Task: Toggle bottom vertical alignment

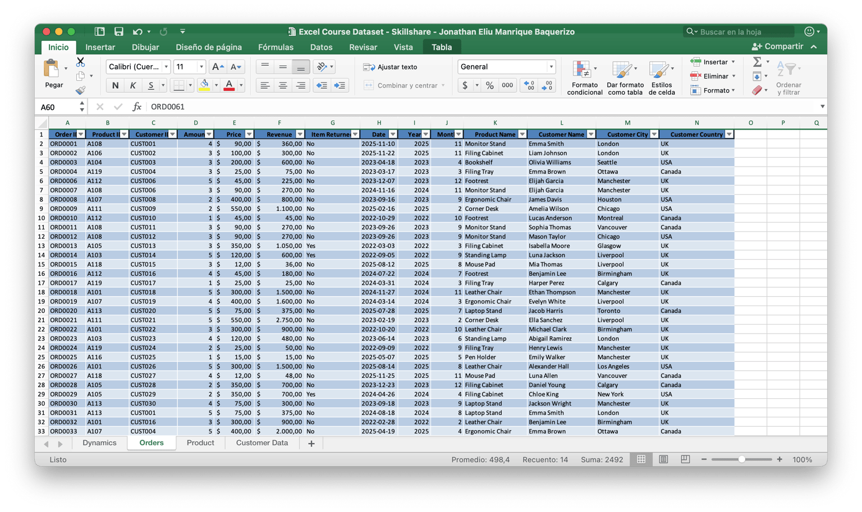Action: pos(301,67)
